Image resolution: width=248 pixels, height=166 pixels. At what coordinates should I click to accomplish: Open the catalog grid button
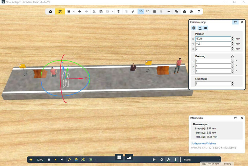pyautogui.click(x=119, y=157)
